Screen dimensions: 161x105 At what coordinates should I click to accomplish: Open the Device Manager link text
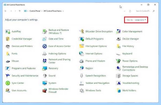(x=130, y=39)
